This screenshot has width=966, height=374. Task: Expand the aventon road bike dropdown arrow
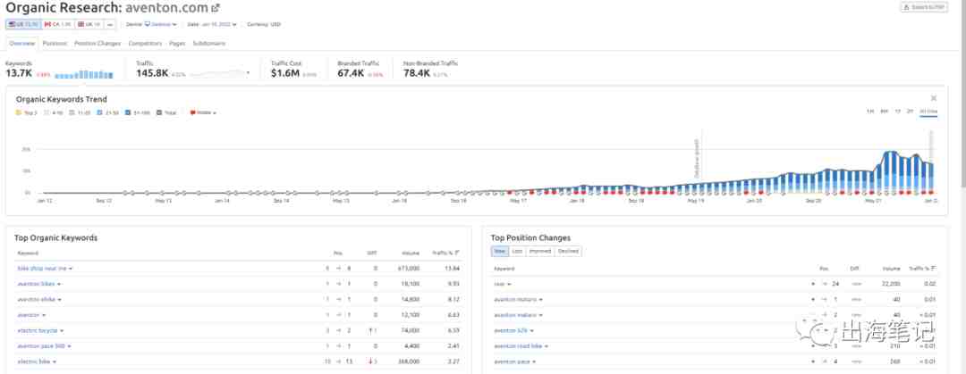point(547,346)
